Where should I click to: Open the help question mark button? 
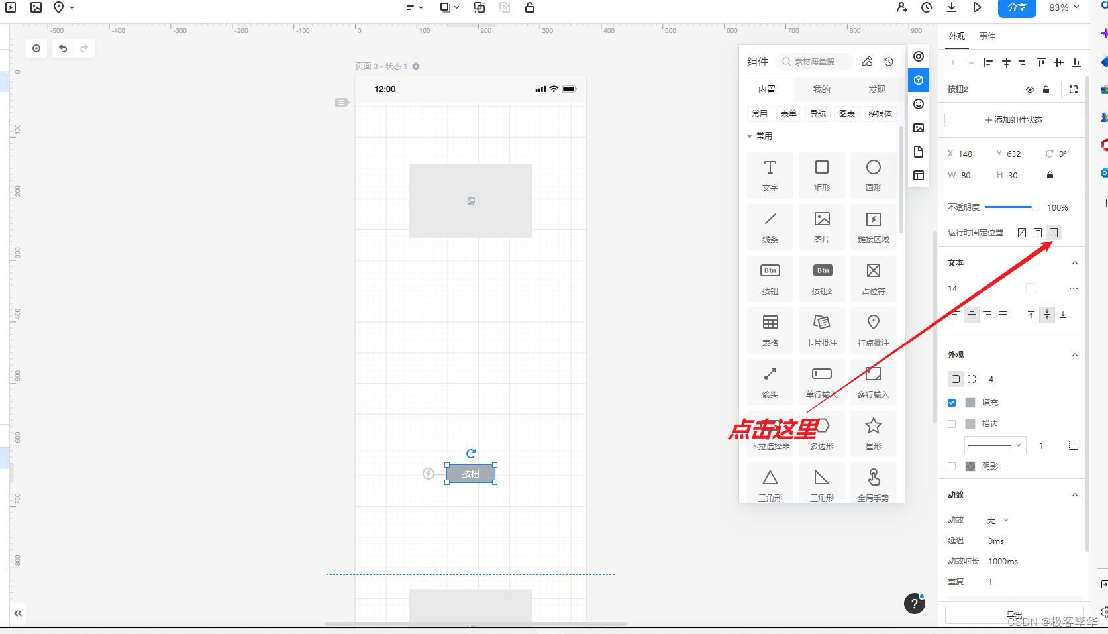tap(915, 604)
